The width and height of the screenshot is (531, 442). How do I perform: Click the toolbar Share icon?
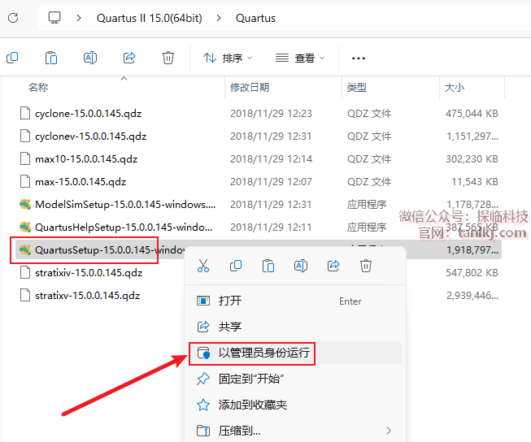click(129, 58)
